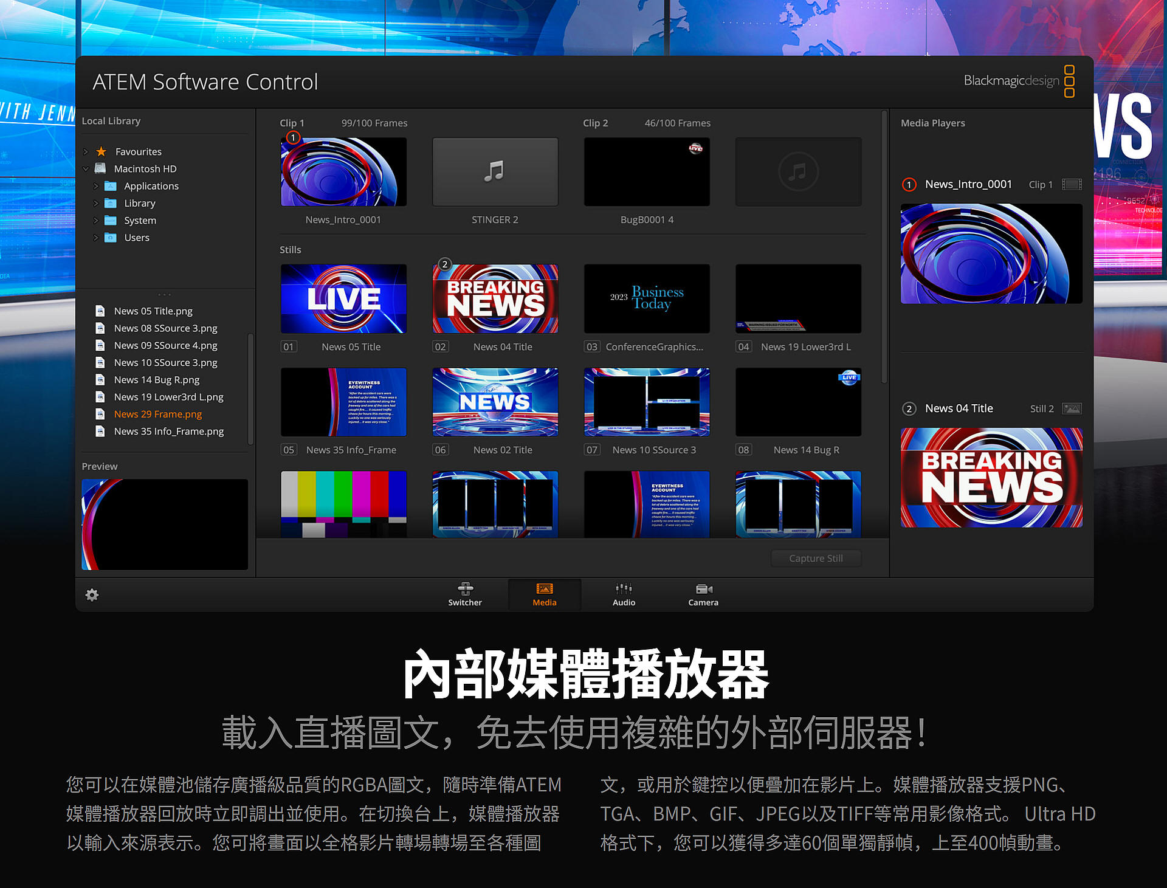This screenshot has height=888, width=1167.
Task: Click the Still 2 image icon
Action: click(1072, 408)
